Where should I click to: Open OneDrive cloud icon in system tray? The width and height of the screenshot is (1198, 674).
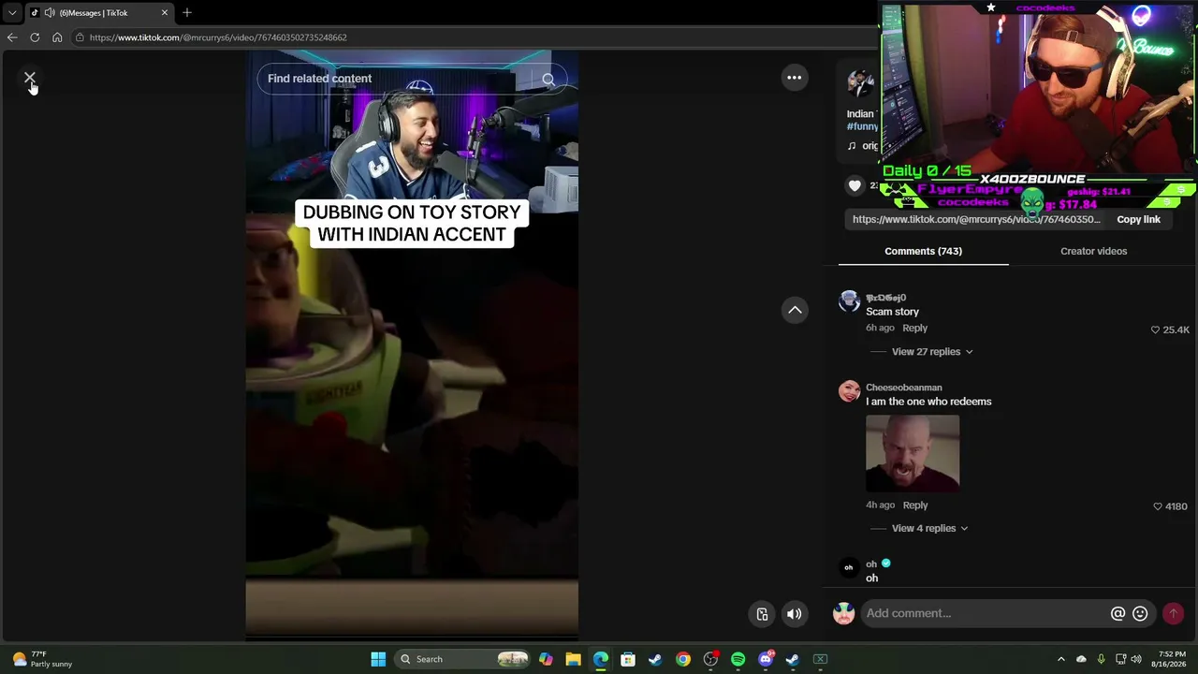point(1081,659)
